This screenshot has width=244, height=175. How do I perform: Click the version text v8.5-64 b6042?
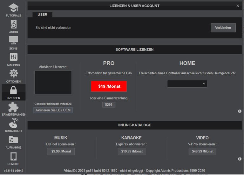click(14, 171)
